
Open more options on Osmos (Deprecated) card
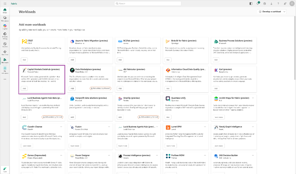(x=61, y=155)
